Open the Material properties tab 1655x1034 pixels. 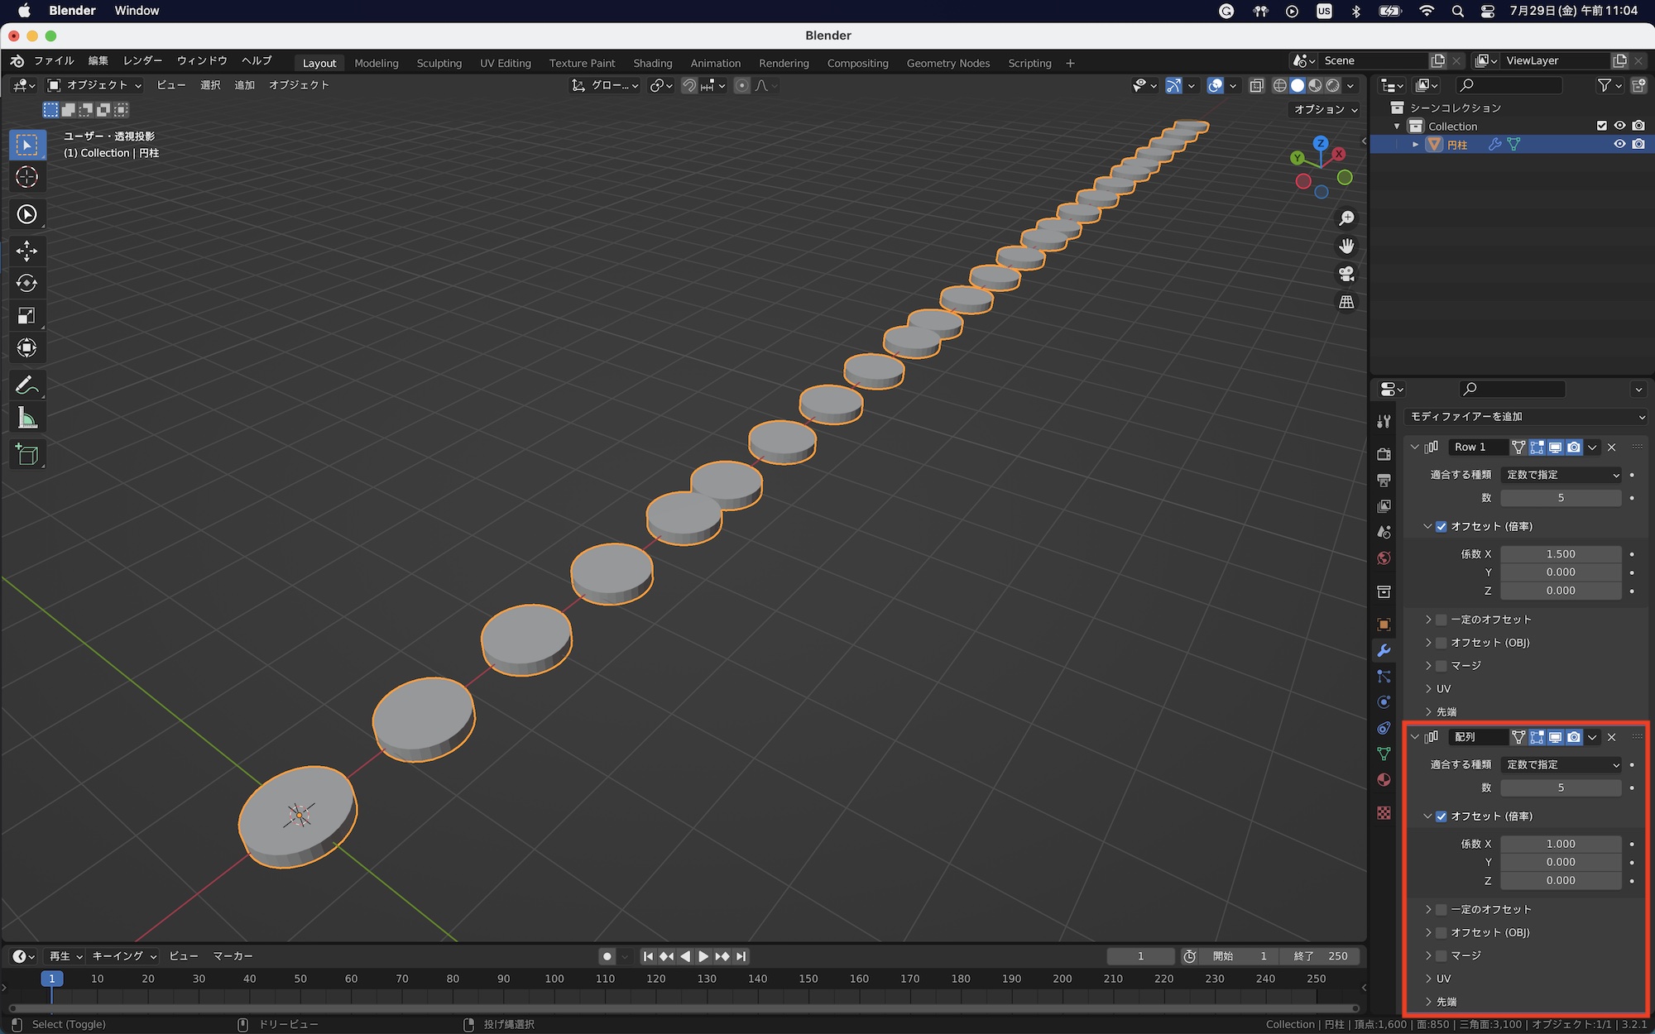click(1384, 780)
